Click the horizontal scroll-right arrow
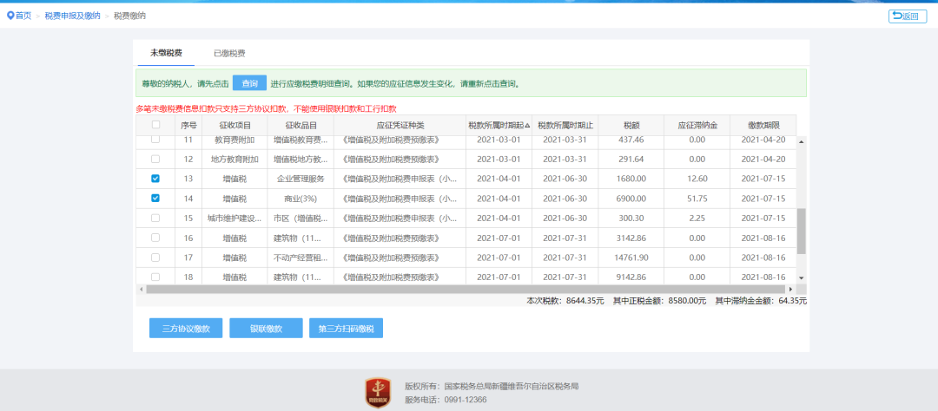The width and height of the screenshot is (938, 411). (789, 289)
